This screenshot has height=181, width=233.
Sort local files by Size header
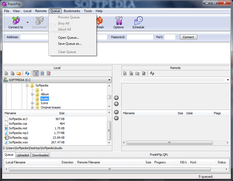[x=55, y=113]
